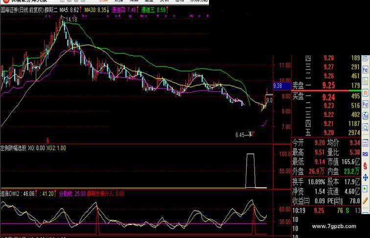The image size is (370, 238).
Task: Click the wave-line chart indicator icon
Action: click(365, 143)
